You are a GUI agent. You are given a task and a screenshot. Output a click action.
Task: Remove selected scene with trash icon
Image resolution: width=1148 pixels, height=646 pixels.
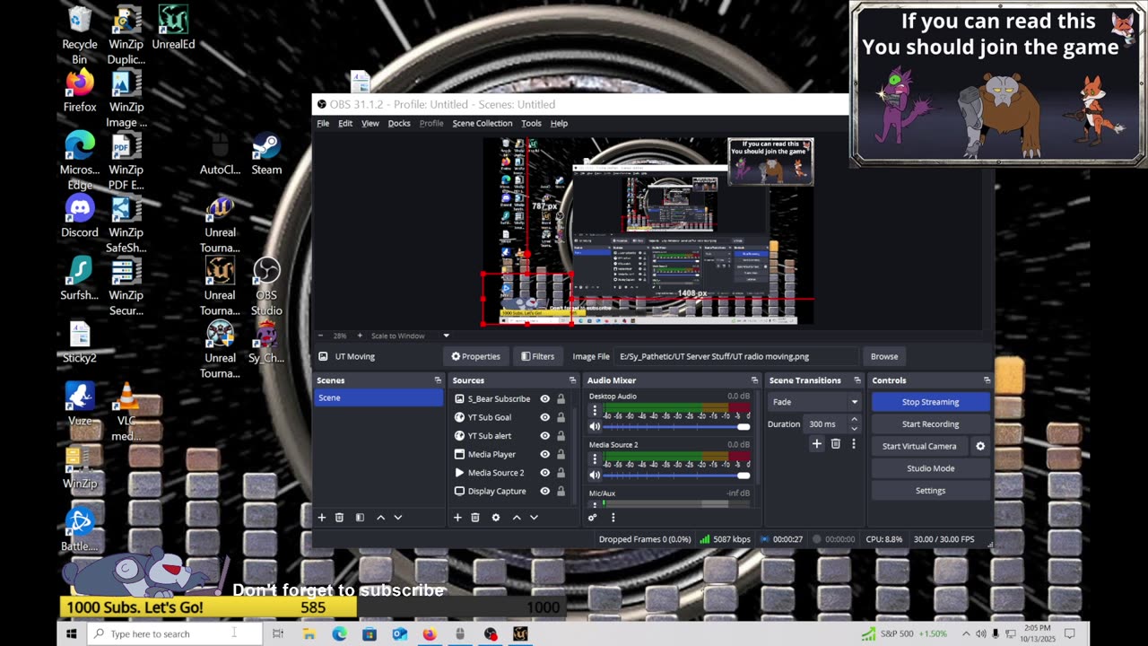(x=339, y=517)
